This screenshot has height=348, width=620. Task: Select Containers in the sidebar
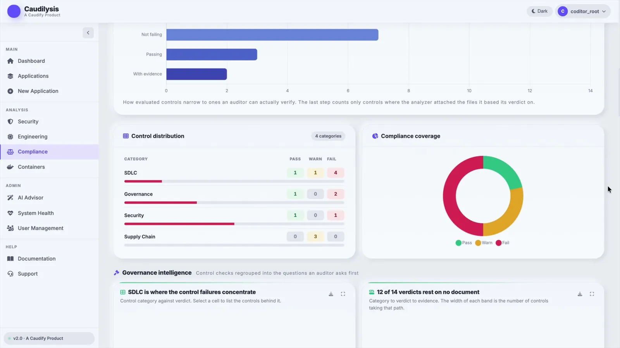pos(50,167)
